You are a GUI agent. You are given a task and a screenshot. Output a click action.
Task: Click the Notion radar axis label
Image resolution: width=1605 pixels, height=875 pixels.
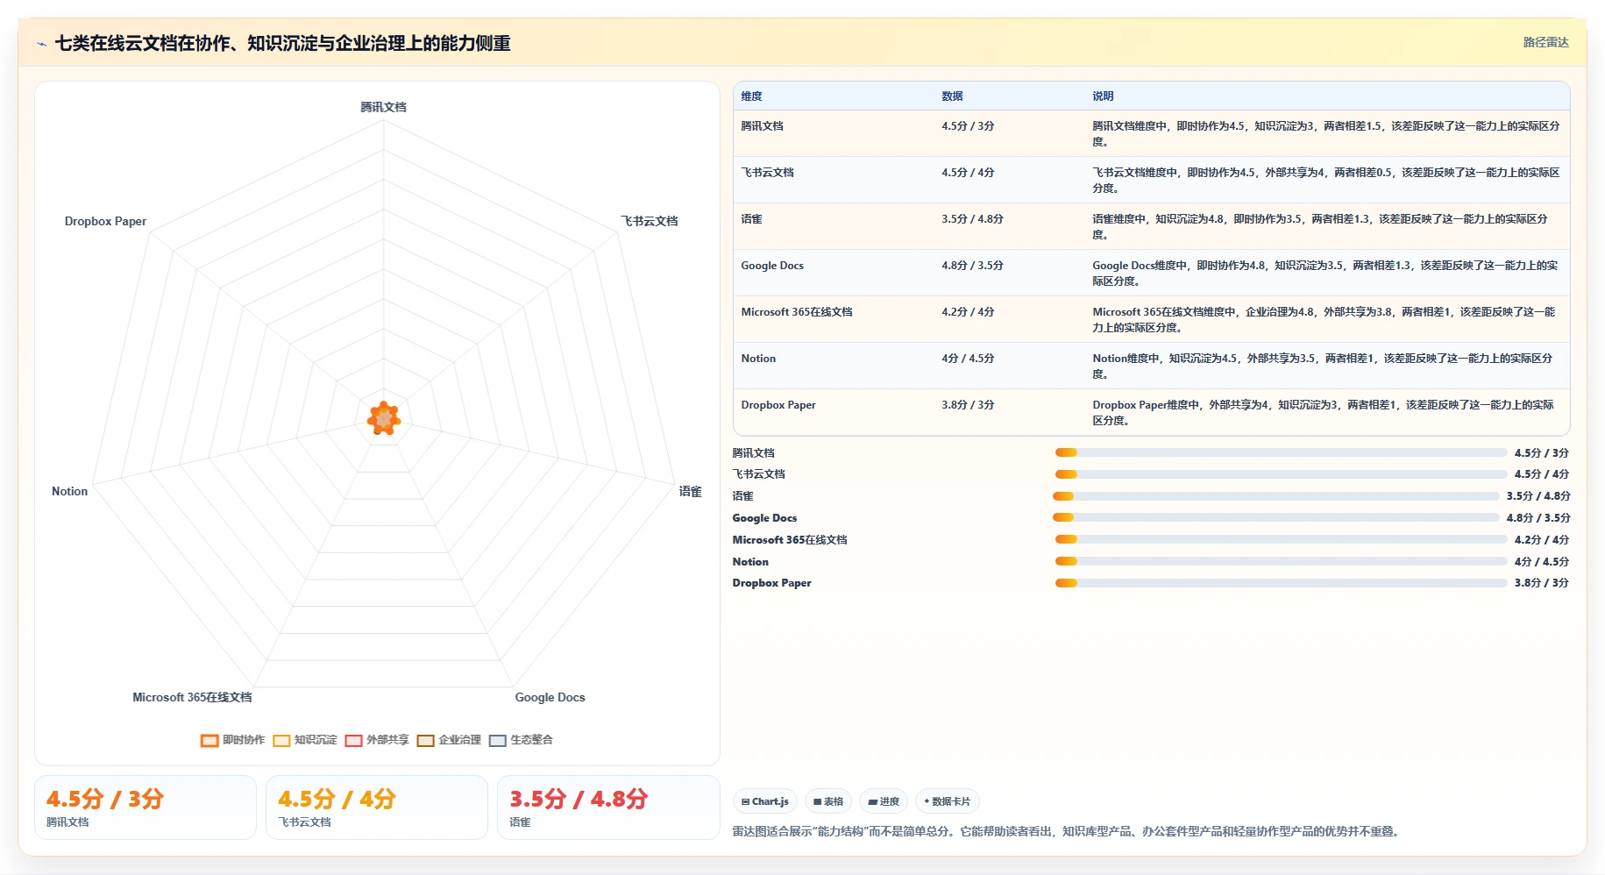pos(69,492)
